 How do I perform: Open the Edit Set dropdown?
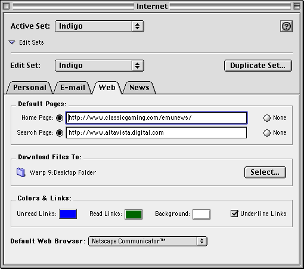[100, 66]
